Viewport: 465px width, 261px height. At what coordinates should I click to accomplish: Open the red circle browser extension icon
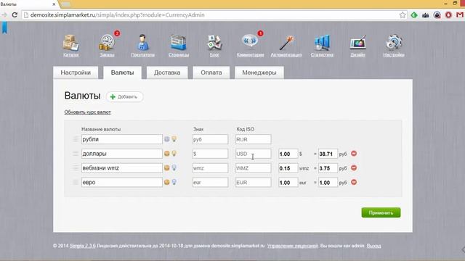pos(448,14)
